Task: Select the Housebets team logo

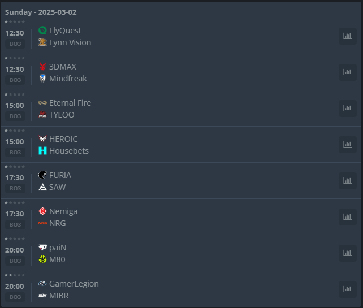Action: 42,151
